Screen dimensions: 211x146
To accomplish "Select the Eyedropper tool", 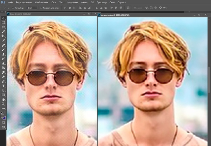I will point(3,41).
